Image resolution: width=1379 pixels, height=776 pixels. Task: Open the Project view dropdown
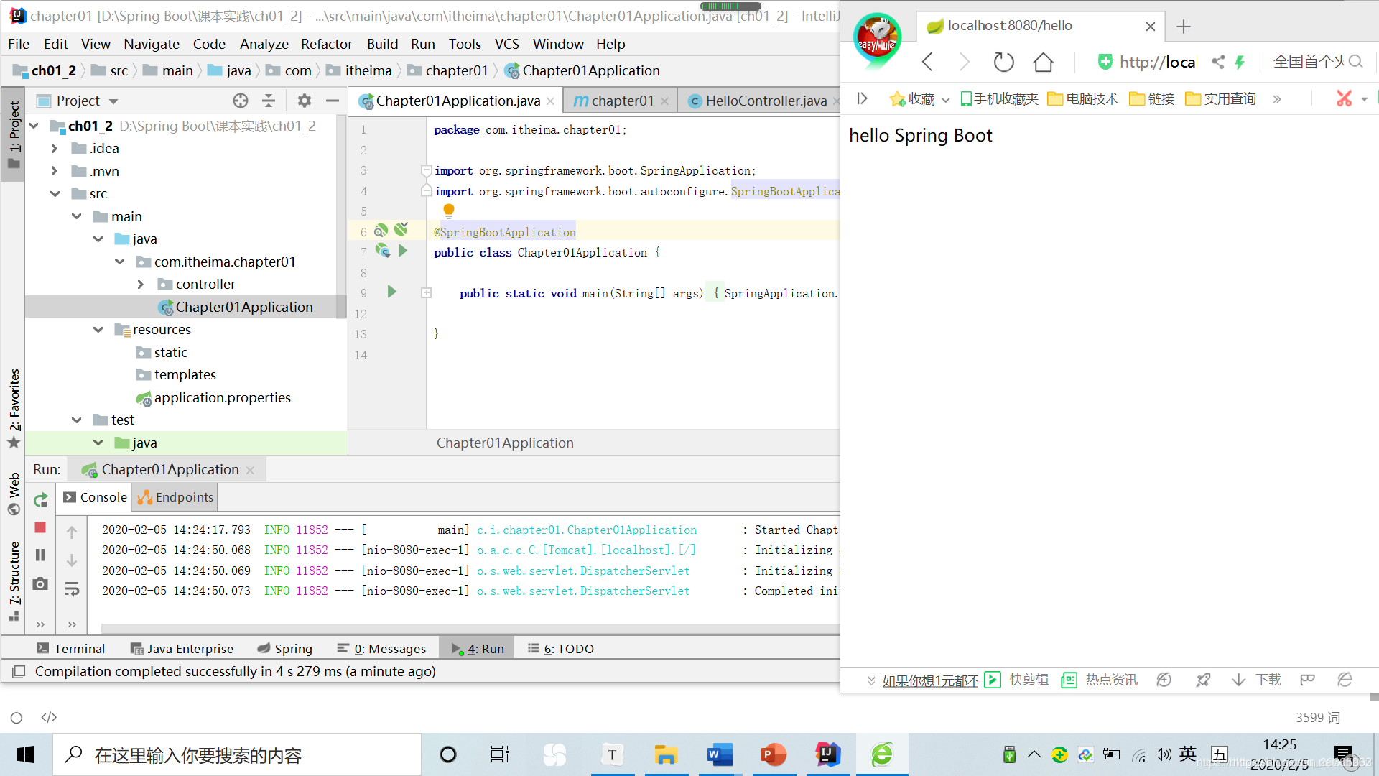click(x=113, y=101)
